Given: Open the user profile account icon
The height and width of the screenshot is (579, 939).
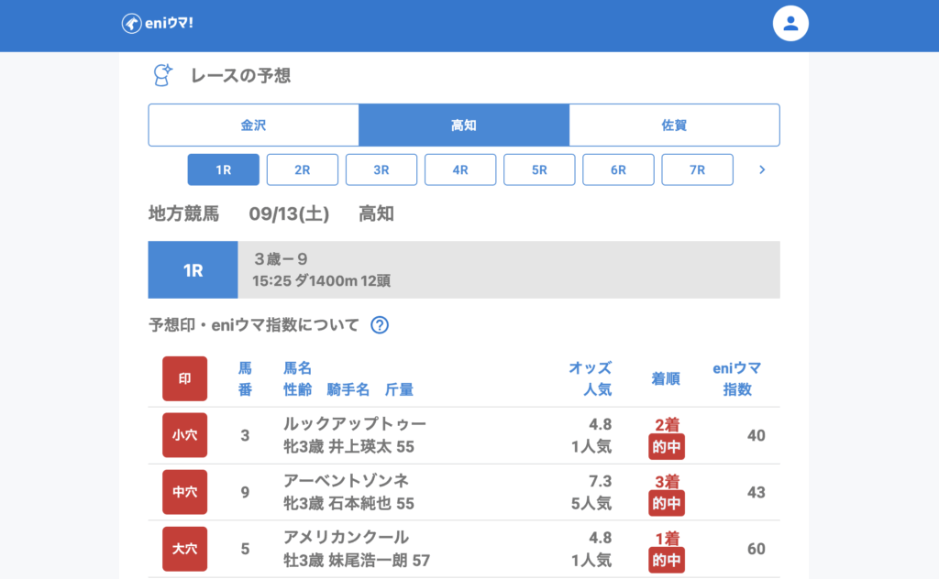Looking at the screenshot, I should coord(790,24).
